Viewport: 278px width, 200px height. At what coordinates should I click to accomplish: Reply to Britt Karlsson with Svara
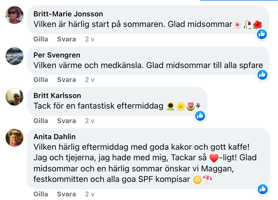(66, 121)
